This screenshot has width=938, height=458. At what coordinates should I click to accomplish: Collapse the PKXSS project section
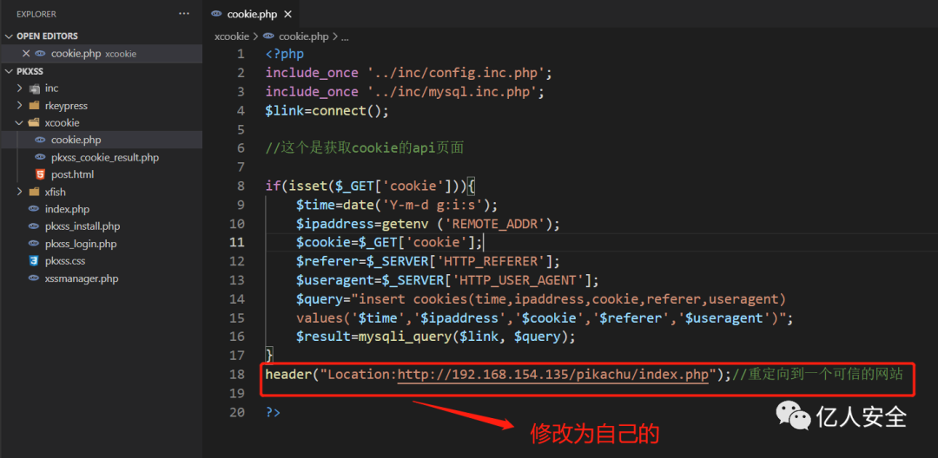tap(9, 71)
